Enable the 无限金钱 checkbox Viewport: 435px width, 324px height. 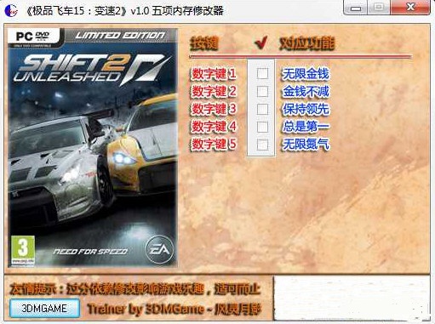pyautogui.click(x=262, y=73)
